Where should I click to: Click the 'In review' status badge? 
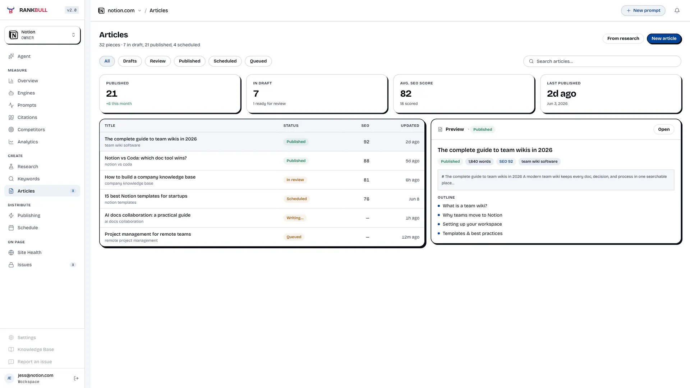point(295,180)
